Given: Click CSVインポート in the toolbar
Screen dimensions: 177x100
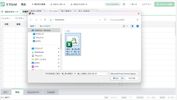Looking at the screenshot, I should [58, 4].
